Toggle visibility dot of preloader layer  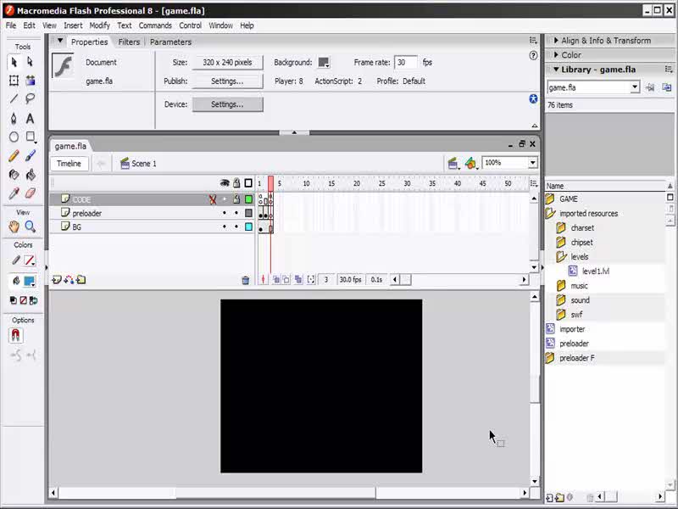(x=225, y=214)
